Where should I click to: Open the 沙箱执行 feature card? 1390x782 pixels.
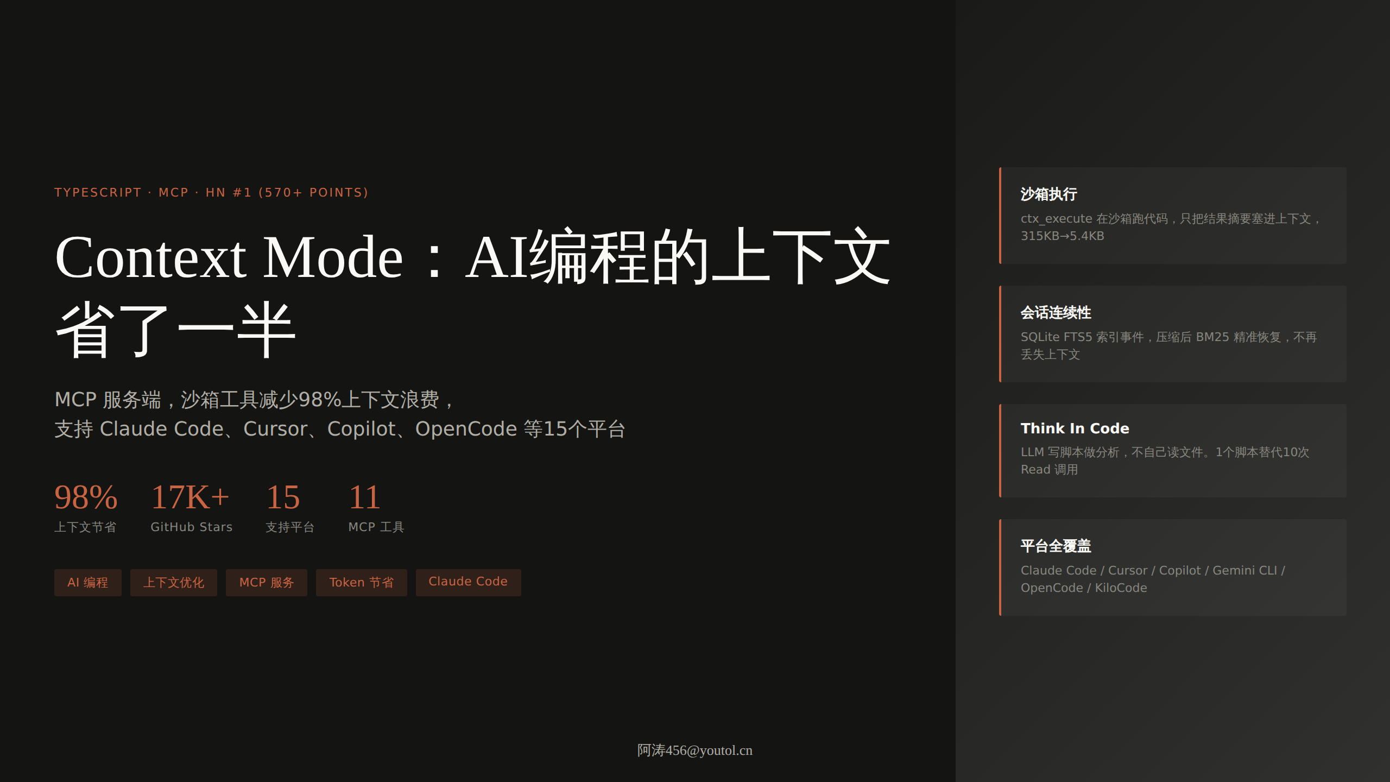point(1173,216)
